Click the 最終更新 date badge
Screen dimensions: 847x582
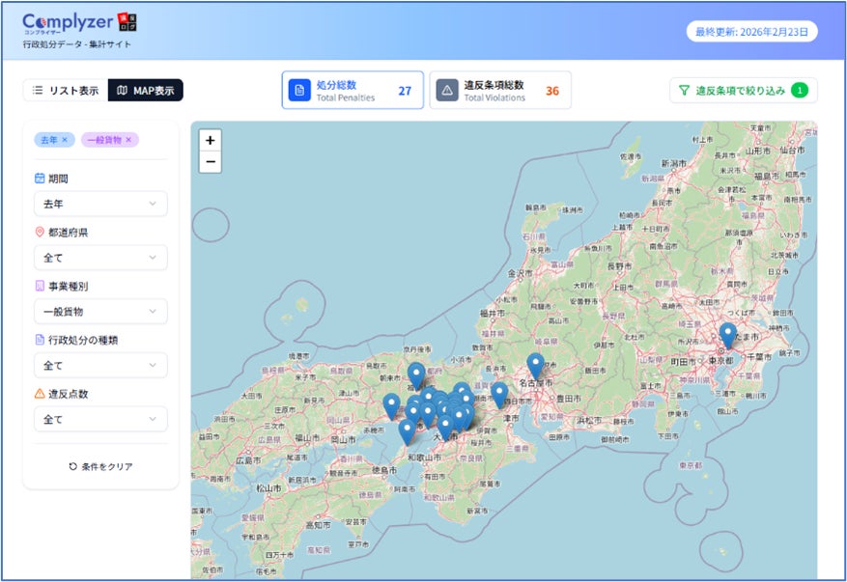[752, 32]
